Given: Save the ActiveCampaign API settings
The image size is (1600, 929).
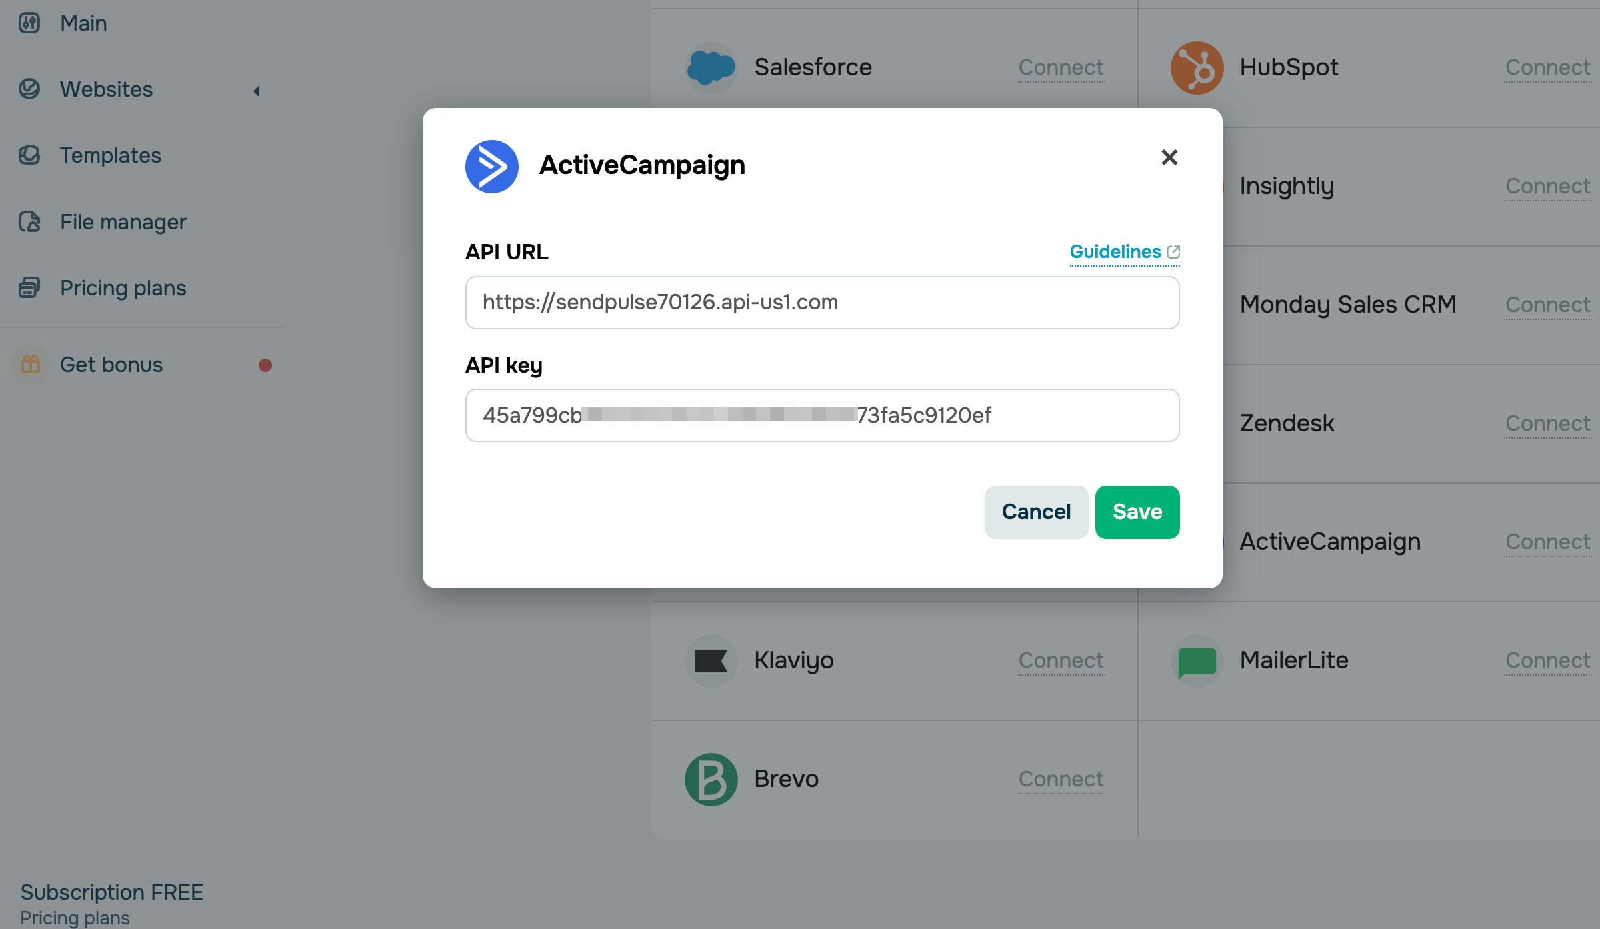Looking at the screenshot, I should click(x=1137, y=512).
